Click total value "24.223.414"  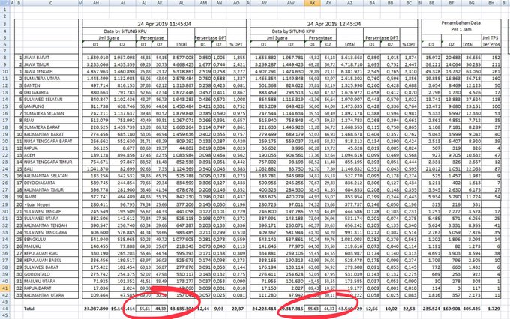[264, 309]
